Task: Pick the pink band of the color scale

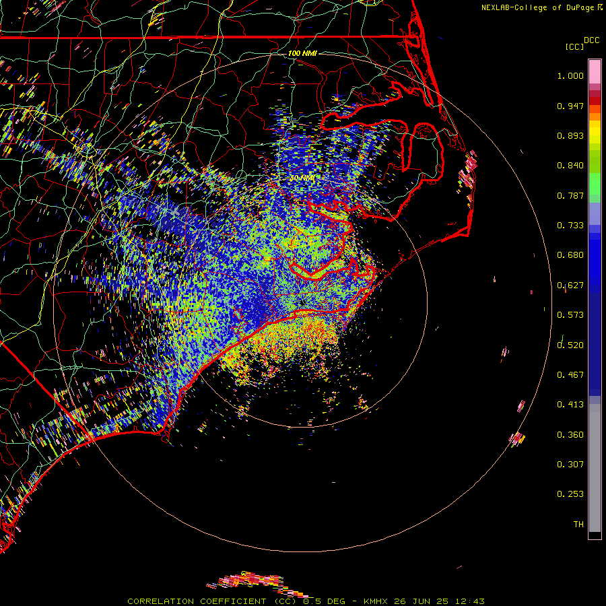Action: pos(595,72)
